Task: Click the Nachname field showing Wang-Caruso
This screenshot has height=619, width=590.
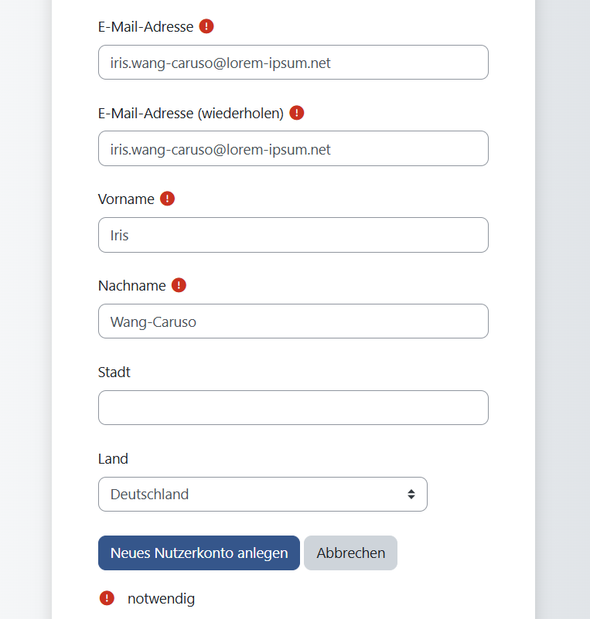Action: point(293,321)
